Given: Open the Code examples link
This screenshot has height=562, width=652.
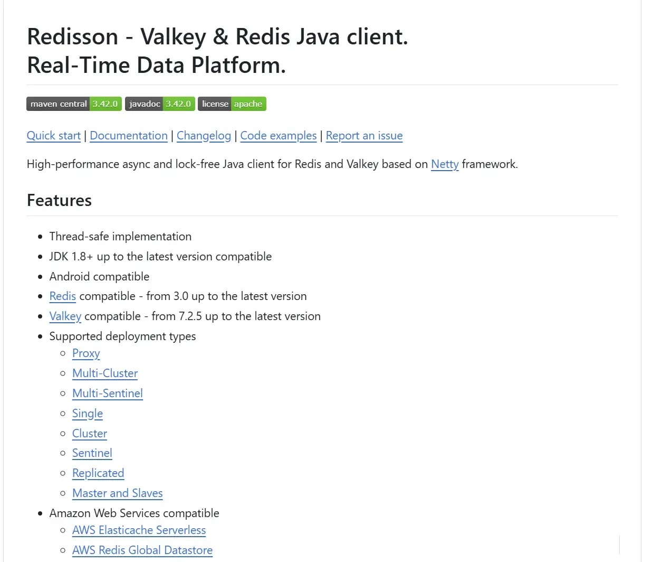Looking at the screenshot, I should click(x=278, y=136).
